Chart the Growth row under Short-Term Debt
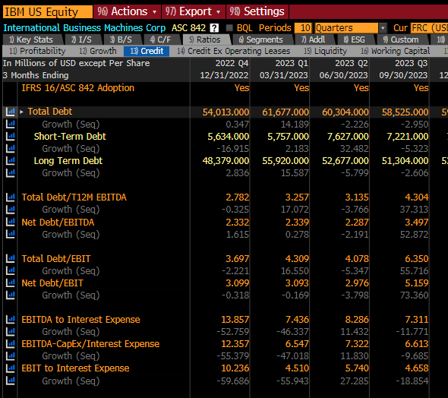Viewport: 448px width, 398px height. pos(11,148)
